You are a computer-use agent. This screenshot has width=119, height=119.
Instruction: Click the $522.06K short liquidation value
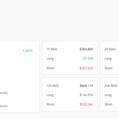click(x=86, y=104)
